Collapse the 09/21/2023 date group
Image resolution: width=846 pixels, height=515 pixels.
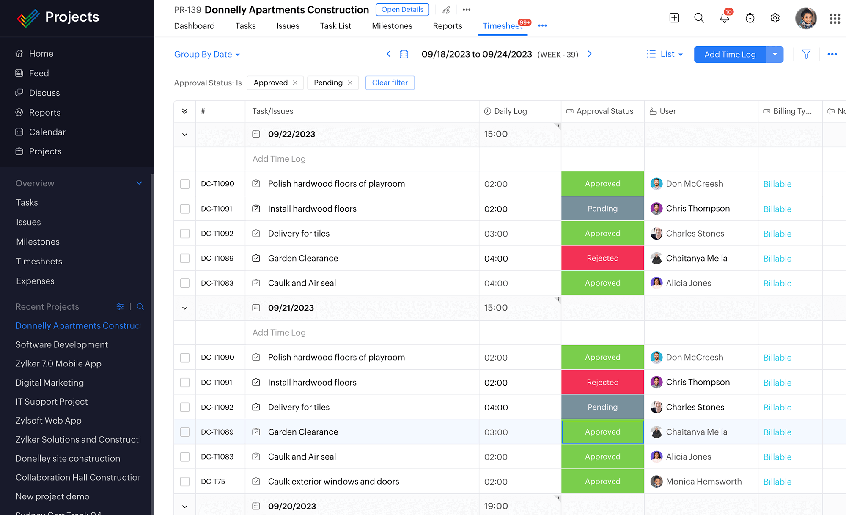(184, 308)
